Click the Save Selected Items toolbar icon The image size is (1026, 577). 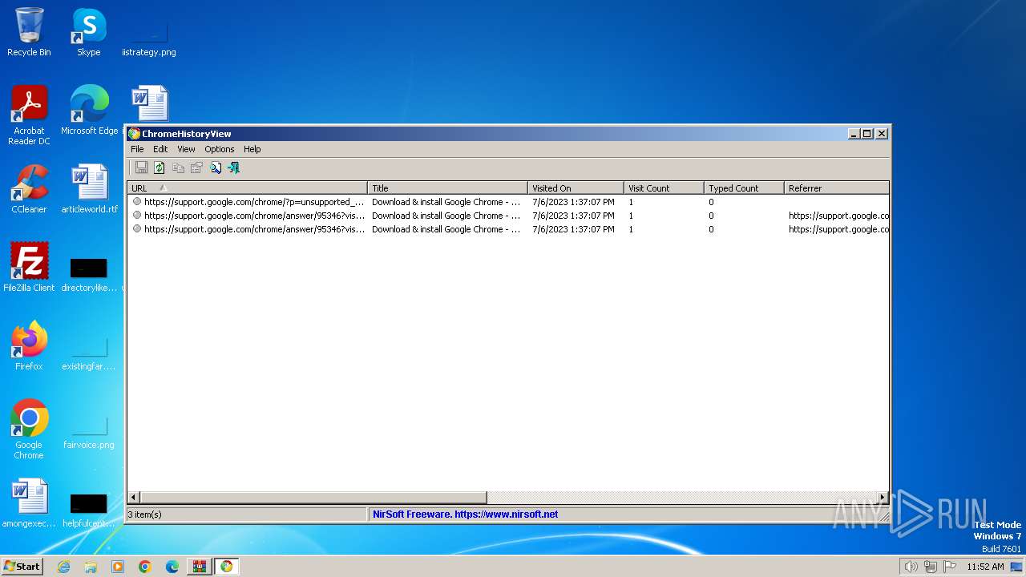pos(141,167)
